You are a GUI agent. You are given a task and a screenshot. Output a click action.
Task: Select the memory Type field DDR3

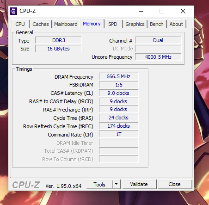pyautogui.click(x=58, y=40)
